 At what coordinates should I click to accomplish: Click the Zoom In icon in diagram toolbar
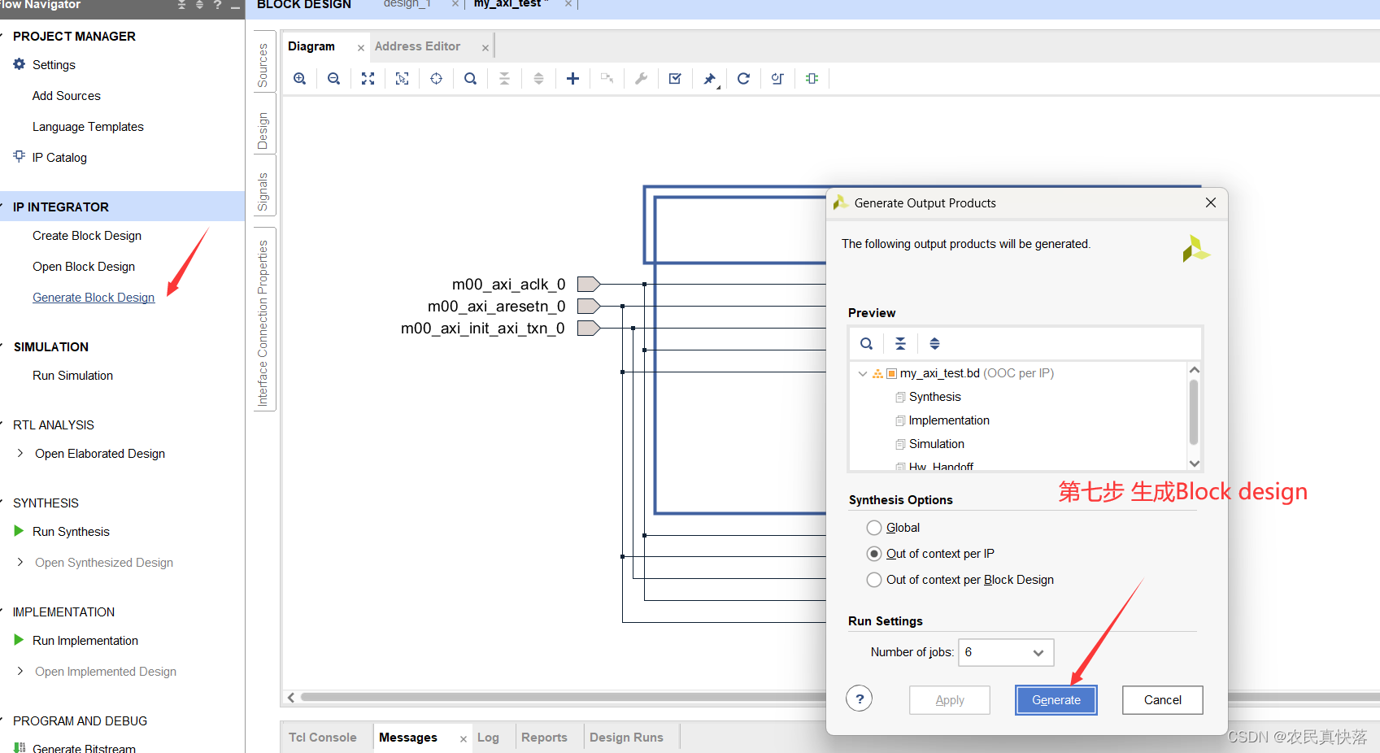pos(300,79)
